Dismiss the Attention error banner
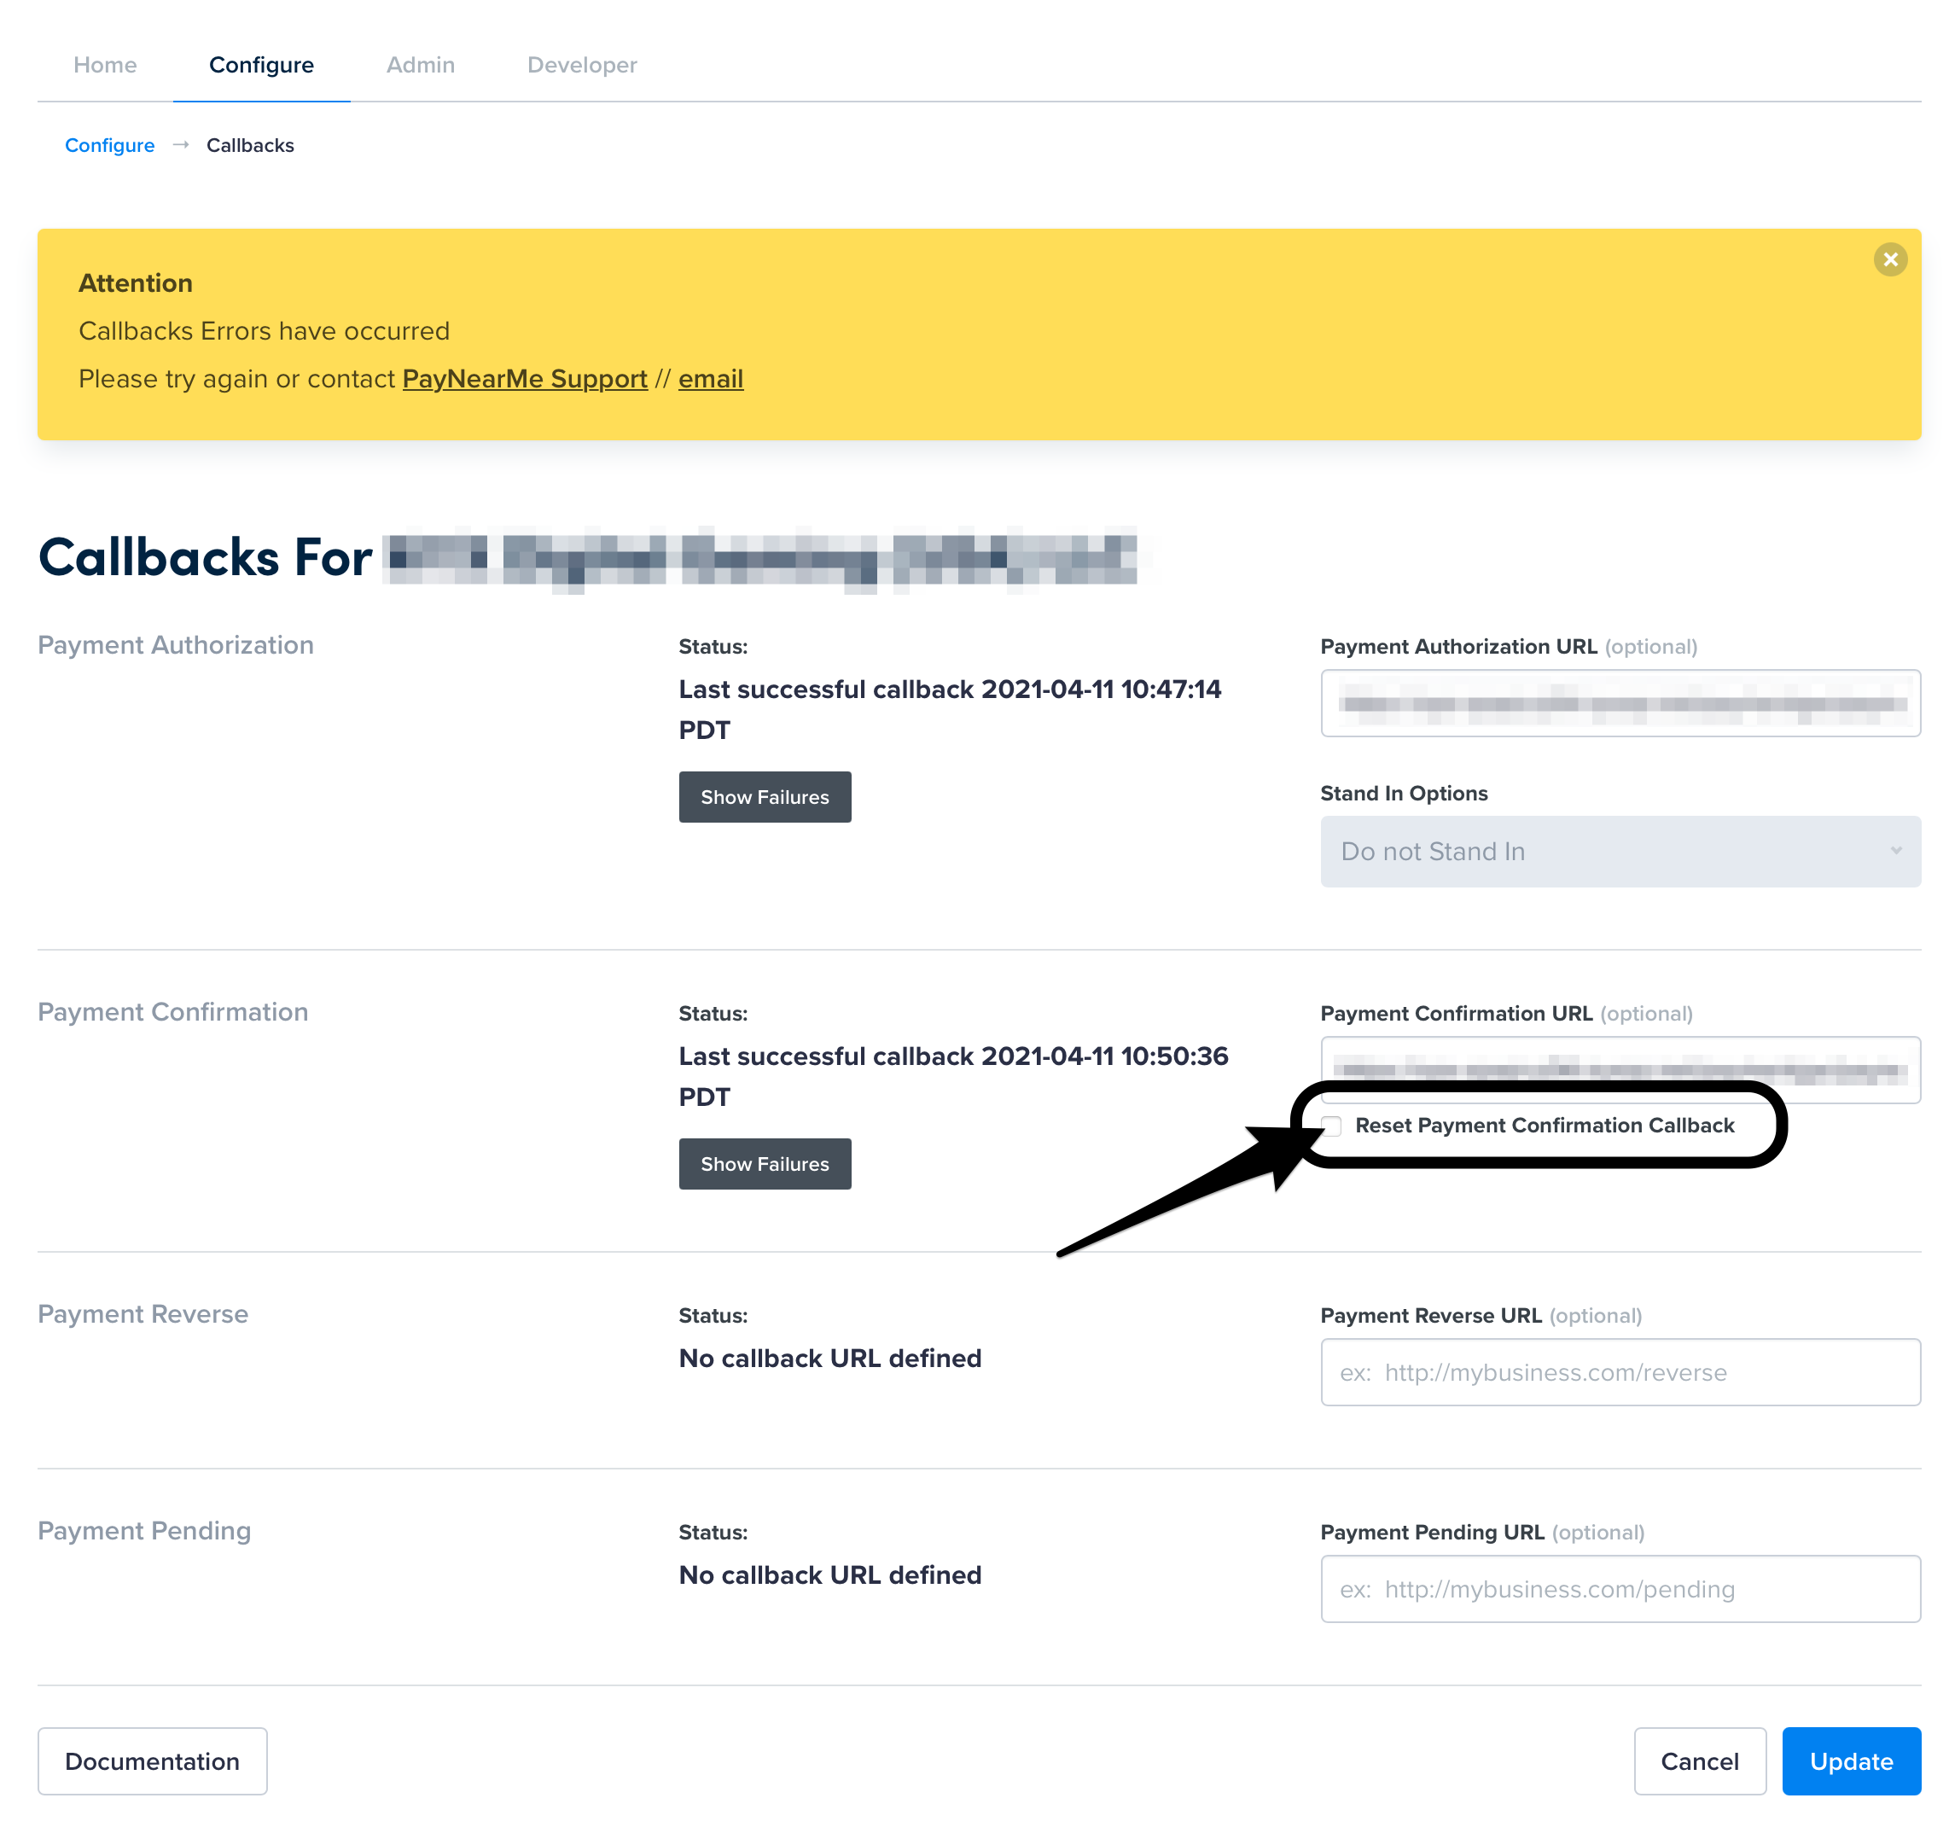This screenshot has height=1833, width=1949. (1890, 259)
